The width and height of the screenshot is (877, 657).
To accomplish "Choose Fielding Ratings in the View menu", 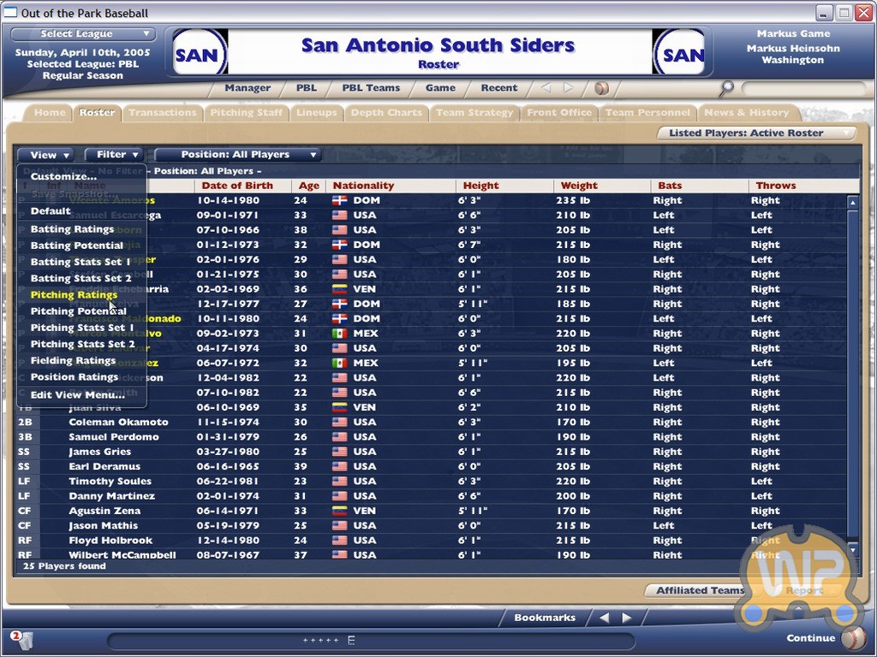I will coord(73,361).
